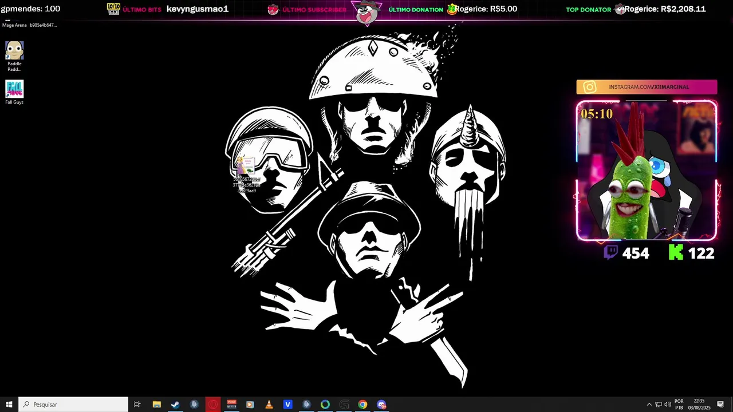Select the b985e4b647... desktop file label
This screenshot has height=412, width=733.
[44, 25]
